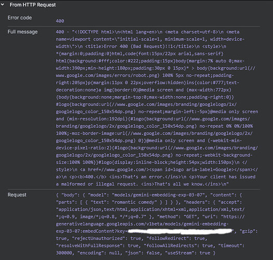Click the "malformed or illegal request" text
273x260 pixels.
click(x=99, y=184)
